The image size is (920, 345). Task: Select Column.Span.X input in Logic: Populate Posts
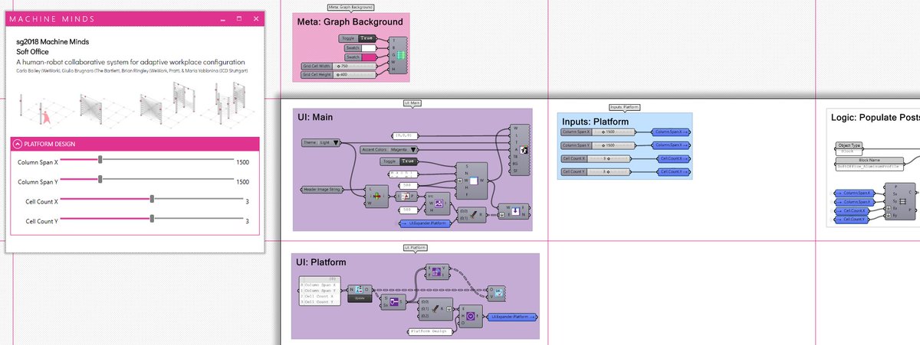coord(855,193)
